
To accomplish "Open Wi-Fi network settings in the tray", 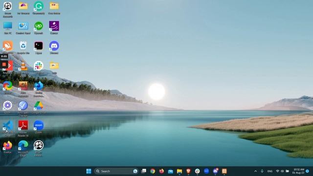I will [277, 171].
